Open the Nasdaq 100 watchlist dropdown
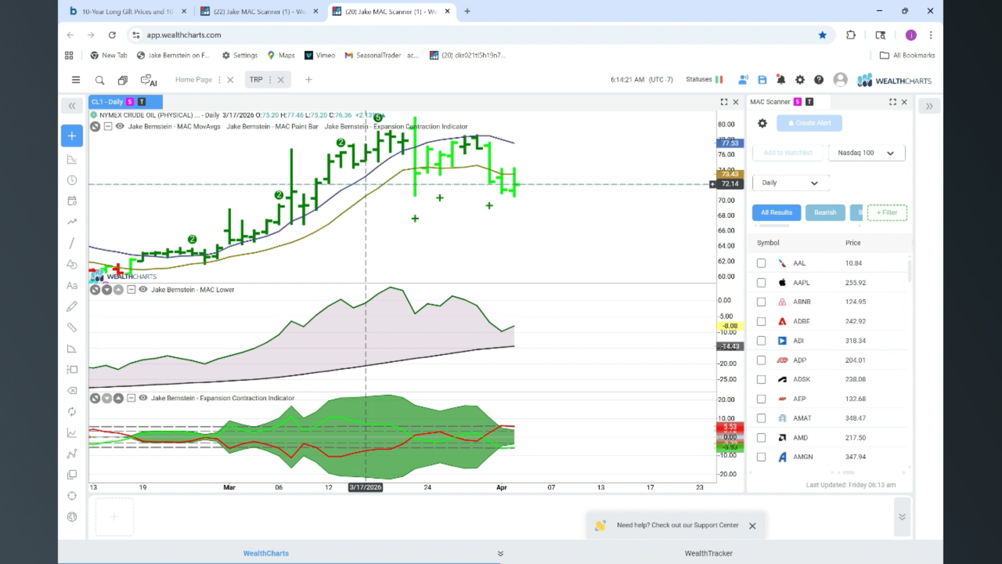The image size is (1002, 564). pyautogui.click(x=866, y=153)
